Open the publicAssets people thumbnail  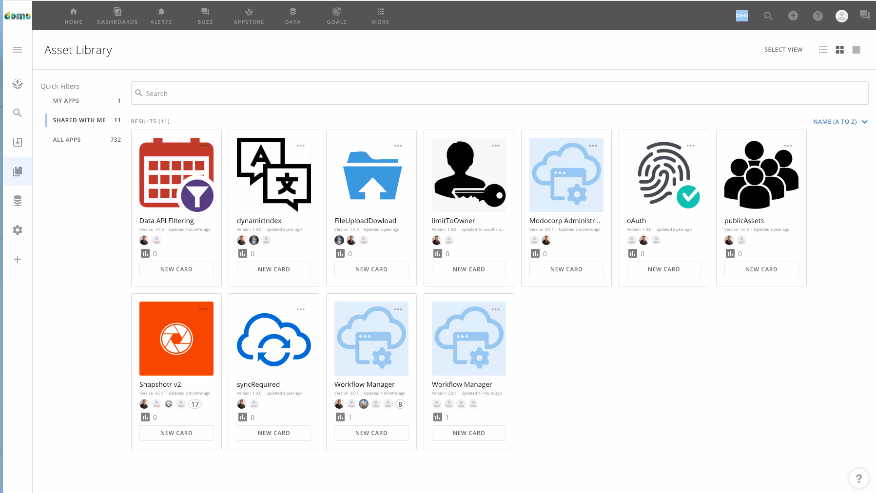tap(761, 175)
